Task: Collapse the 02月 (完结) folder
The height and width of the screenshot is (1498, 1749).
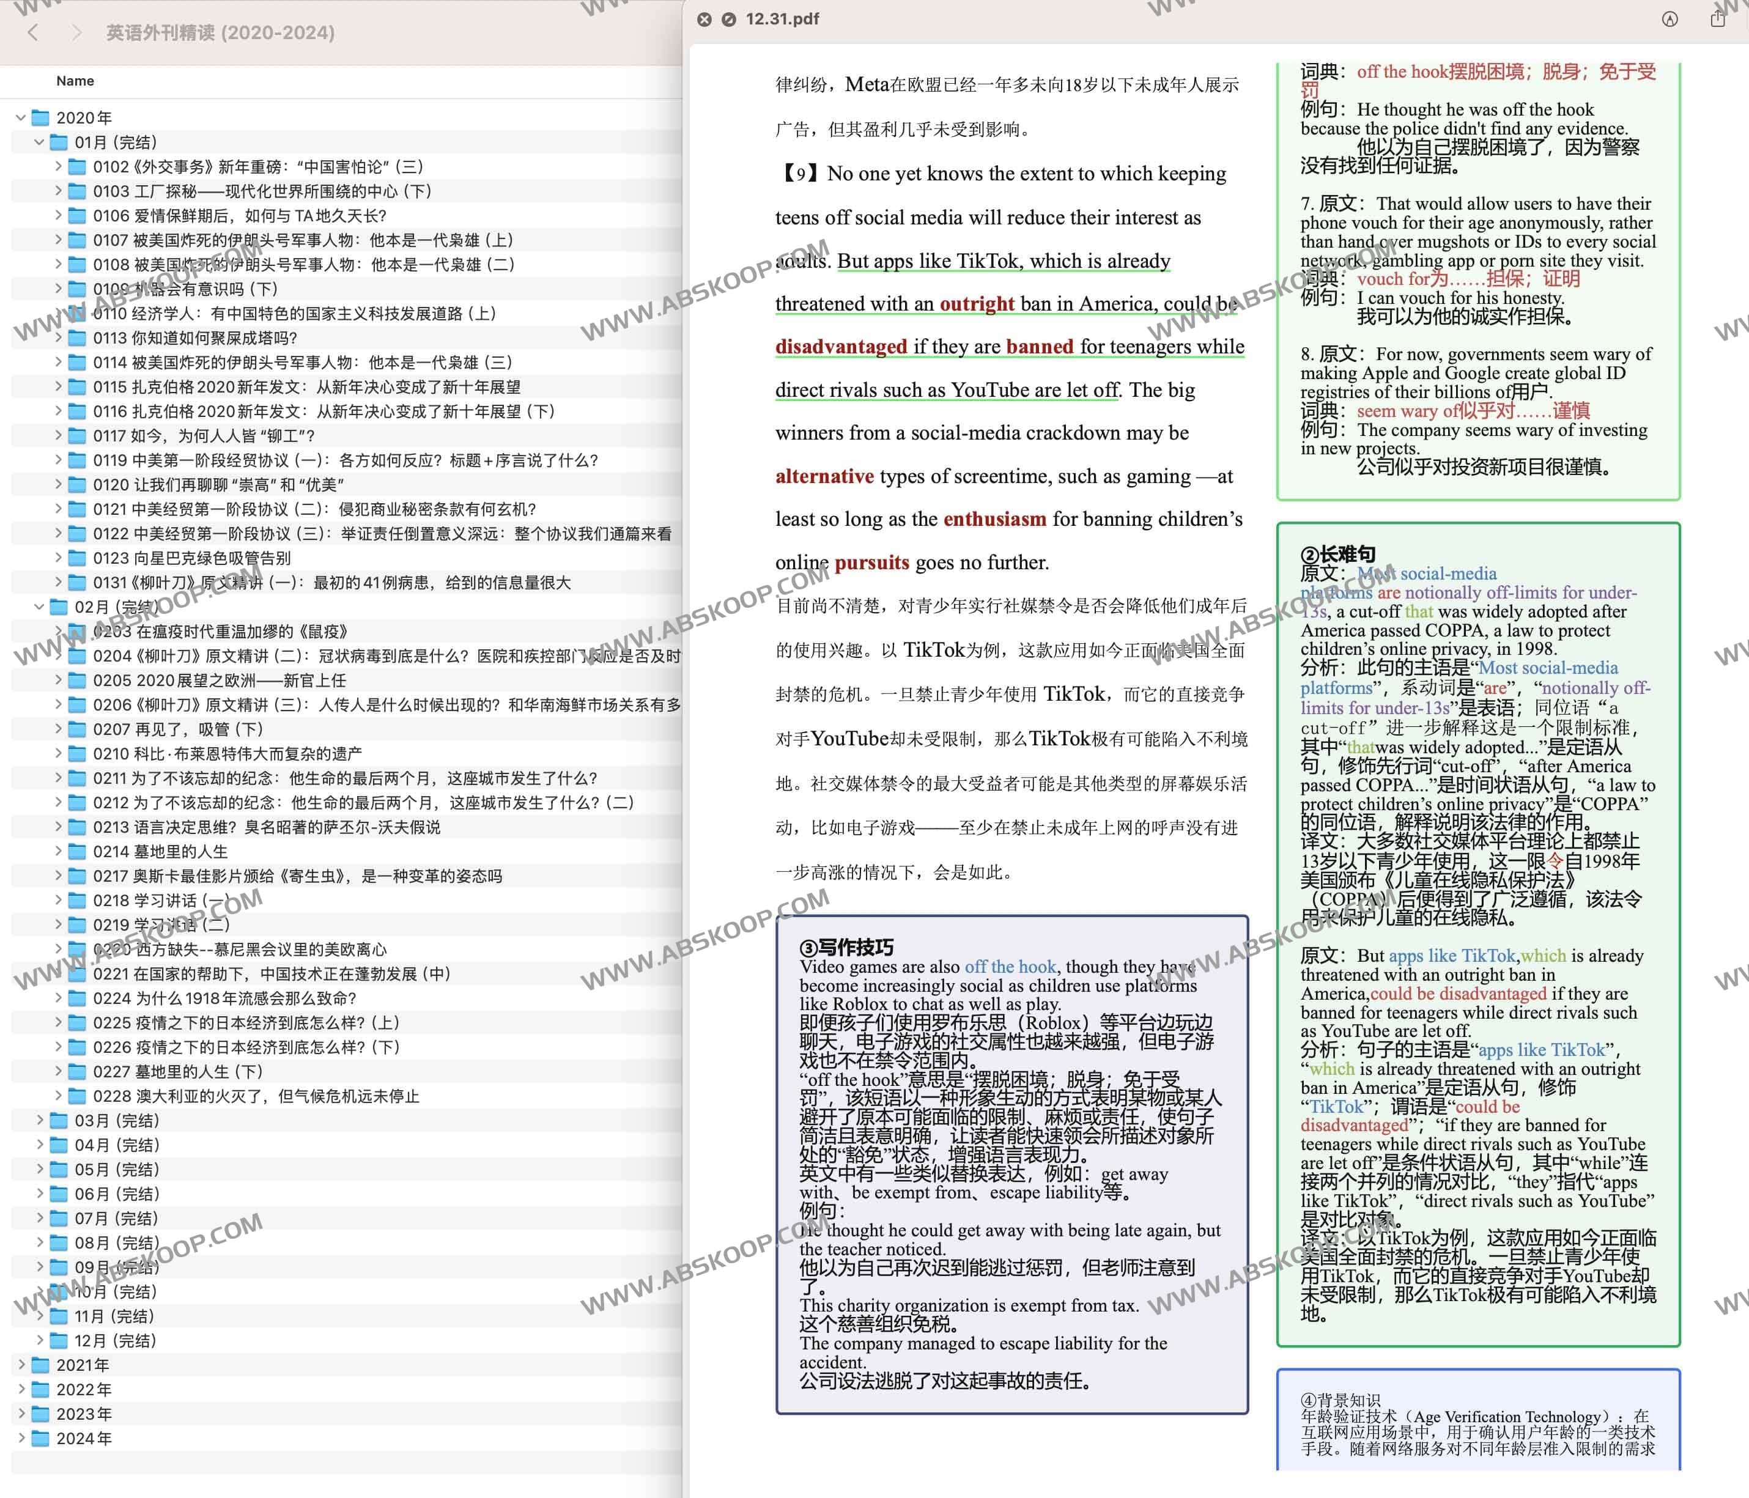Action: click(x=39, y=606)
